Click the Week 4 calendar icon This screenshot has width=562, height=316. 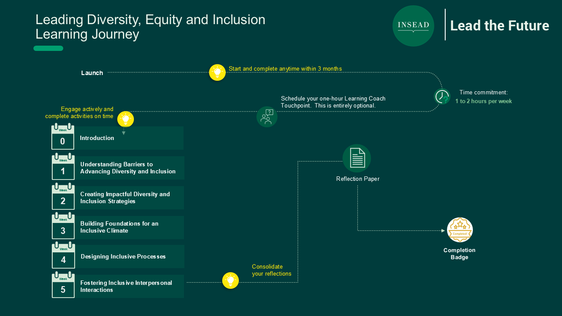point(63,255)
